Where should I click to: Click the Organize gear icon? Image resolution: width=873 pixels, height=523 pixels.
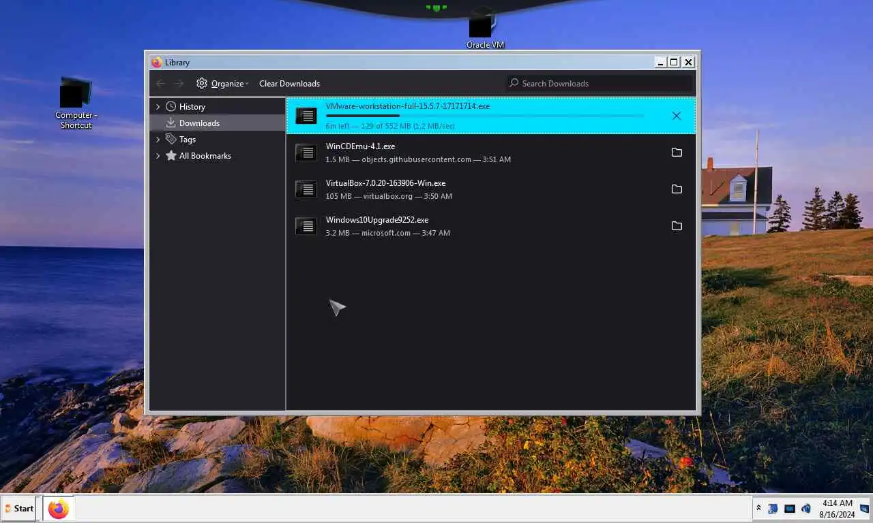202,83
